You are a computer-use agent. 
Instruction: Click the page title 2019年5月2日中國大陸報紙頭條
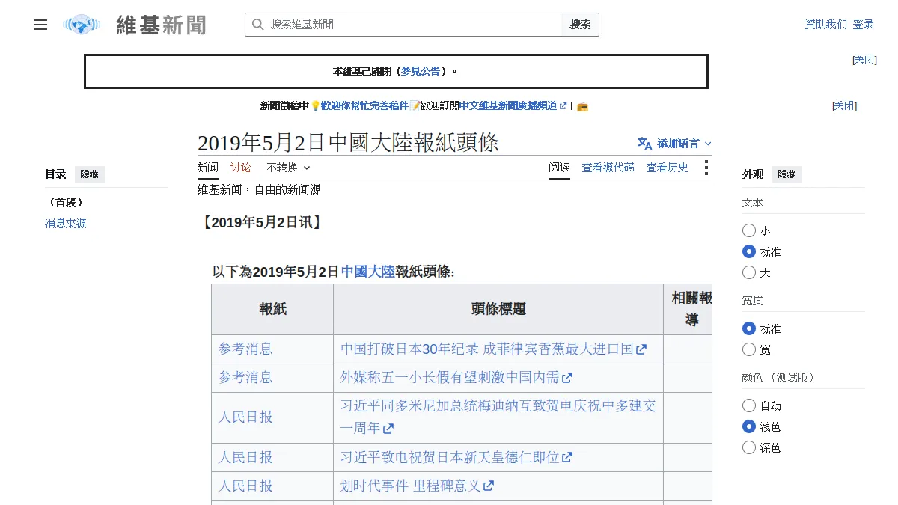[x=348, y=142]
